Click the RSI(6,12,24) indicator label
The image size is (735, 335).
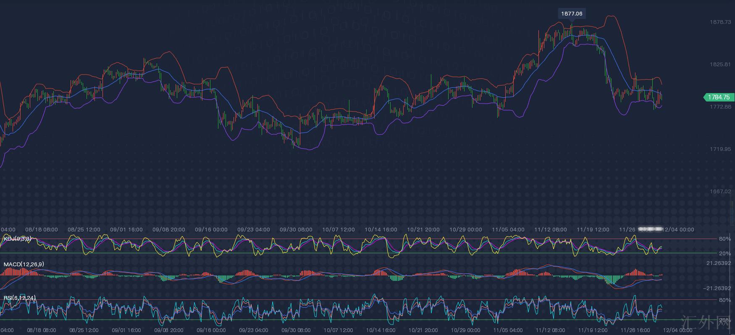tap(19, 298)
